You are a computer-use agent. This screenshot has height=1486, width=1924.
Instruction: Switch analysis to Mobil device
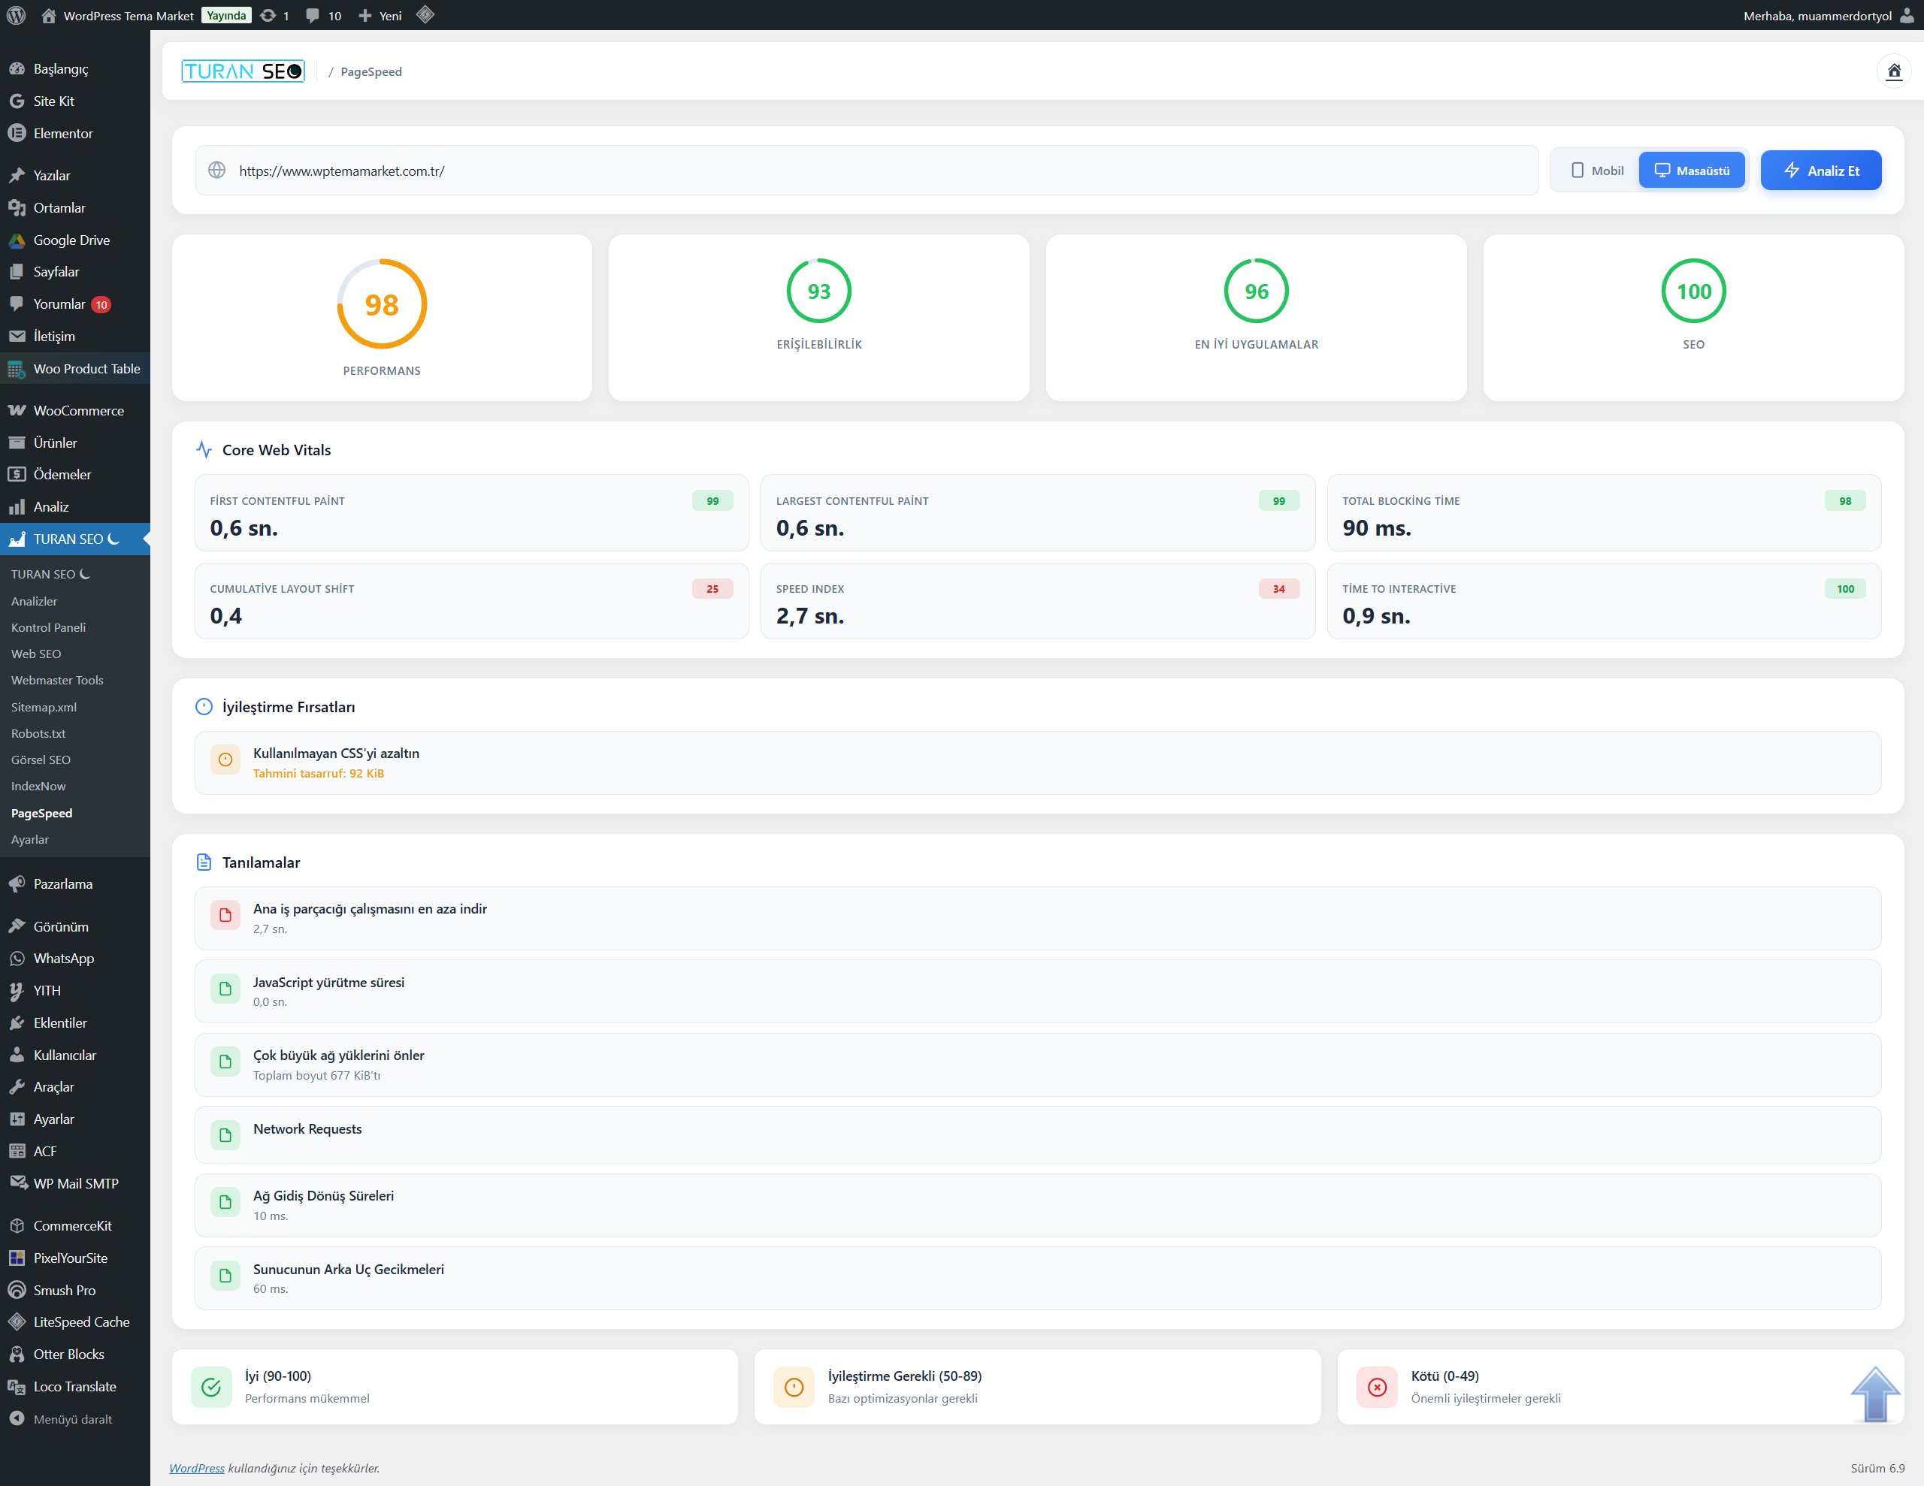coord(1596,170)
